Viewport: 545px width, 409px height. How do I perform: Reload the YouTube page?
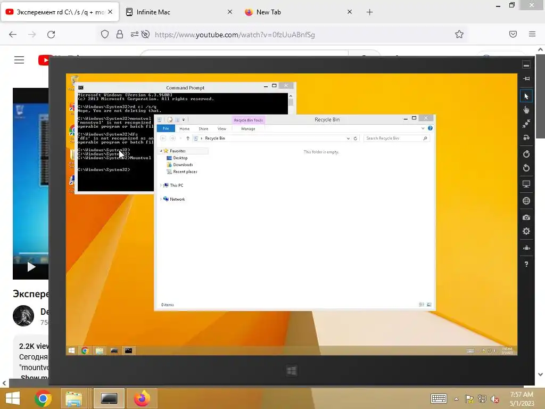coord(51,35)
